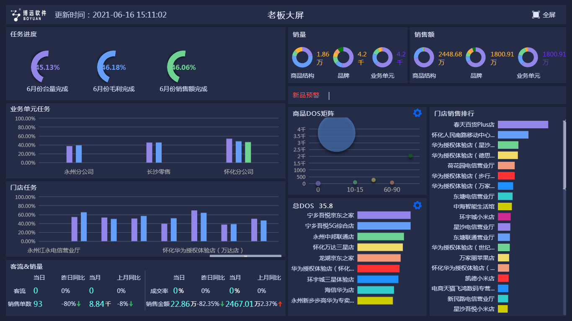Click the red up arrow next to 2.37%
The width and height of the screenshot is (572, 321).
[280, 304]
